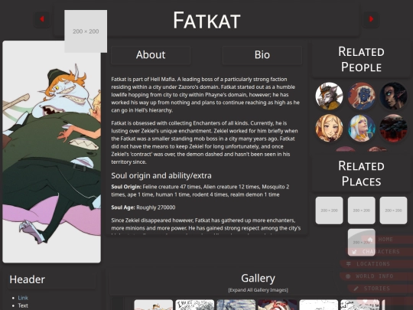This screenshot has height=310, width=413.
Task: Click the Home icon in the side menu
Action: pos(370,240)
